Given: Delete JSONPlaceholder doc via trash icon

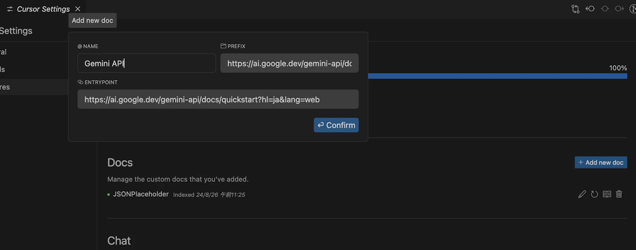Looking at the screenshot, I should (x=619, y=194).
